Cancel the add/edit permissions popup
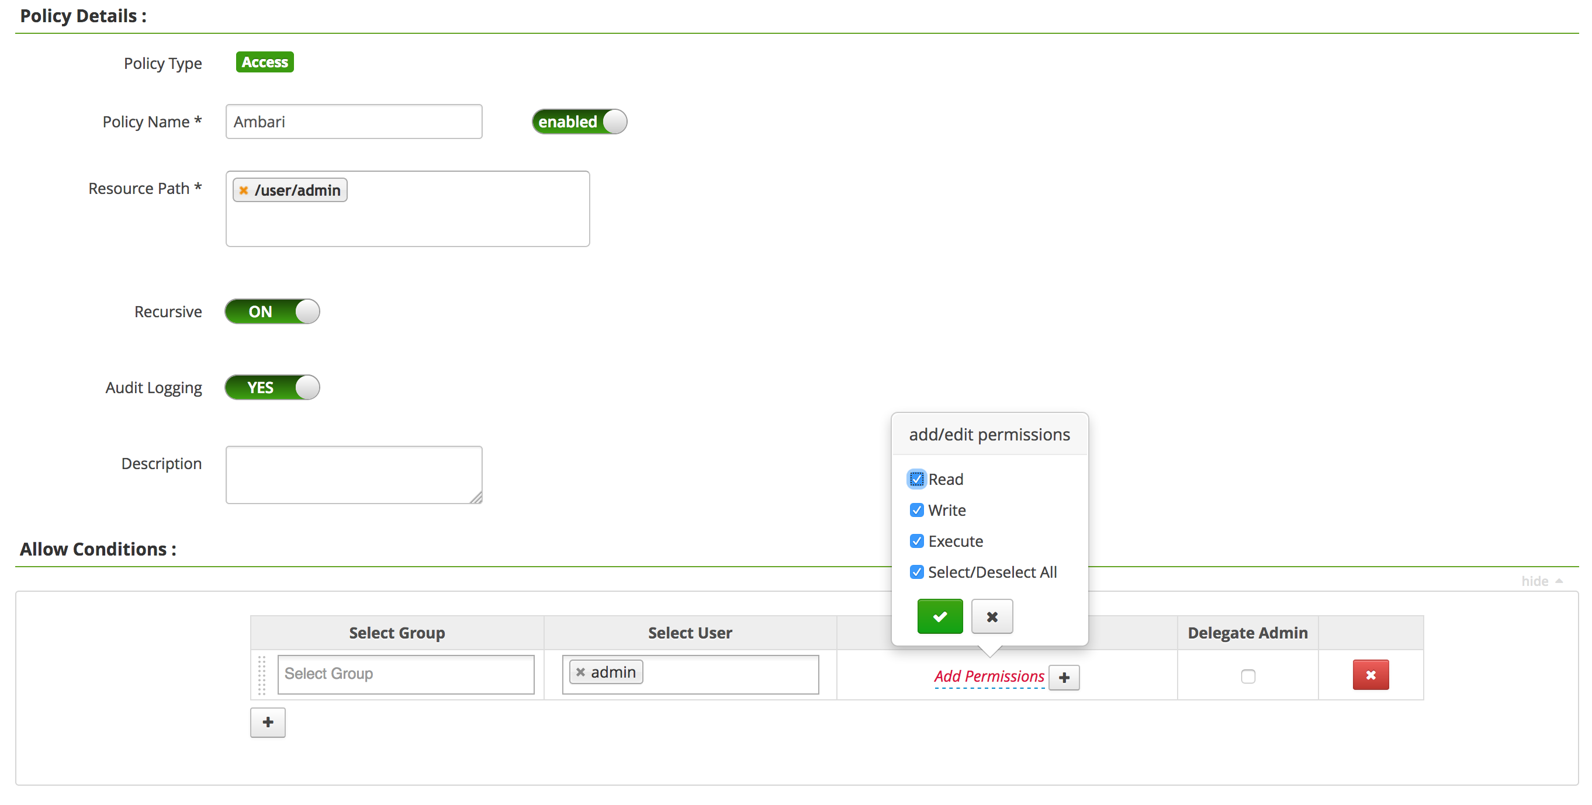The width and height of the screenshot is (1592, 805). [x=991, y=616]
